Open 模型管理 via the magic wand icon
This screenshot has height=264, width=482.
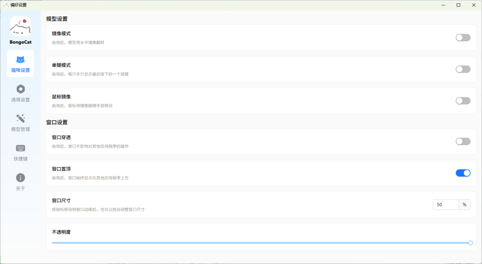[20, 118]
